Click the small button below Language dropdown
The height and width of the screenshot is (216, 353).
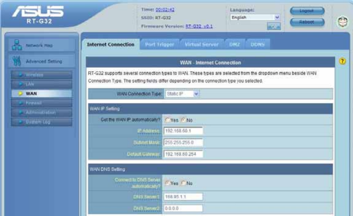(x=274, y=26)
